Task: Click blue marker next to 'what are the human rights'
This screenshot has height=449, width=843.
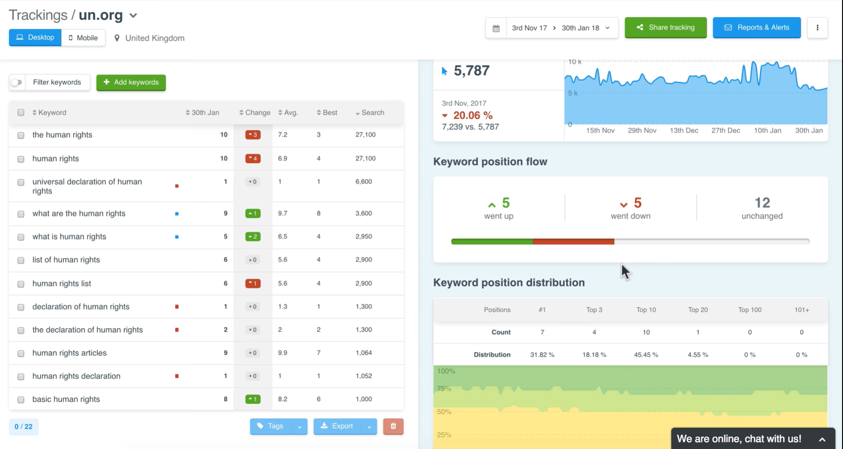Action: coord(177,214)
